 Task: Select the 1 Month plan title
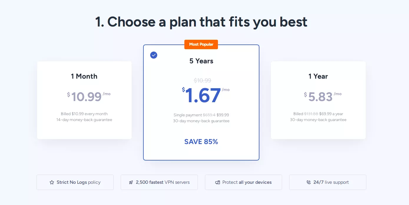84,76
